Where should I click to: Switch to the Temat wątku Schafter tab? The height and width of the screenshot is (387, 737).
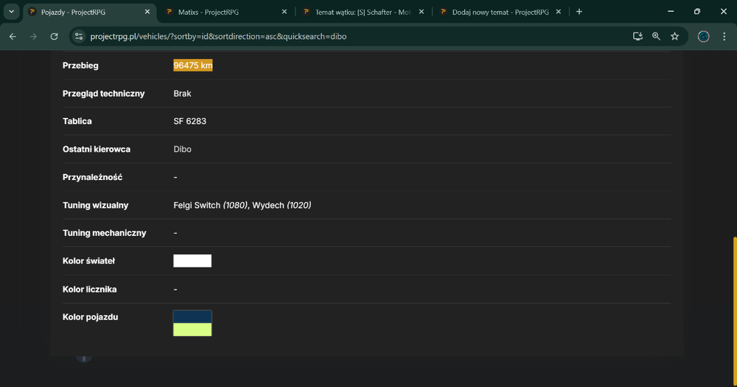363,13
